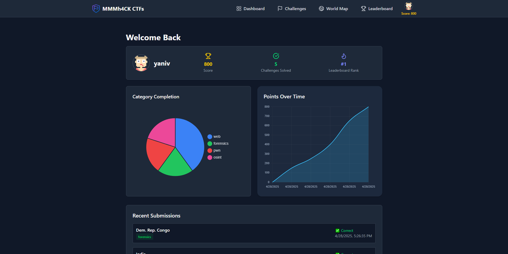
Task: Click the green checkmark Challenges Solved icon
Action: [276, 56]
